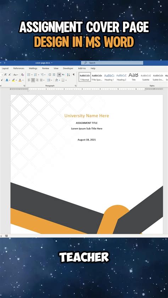Justify paragraph text
Viewport: 168px width, 298px height.
[x=41, y=80]
